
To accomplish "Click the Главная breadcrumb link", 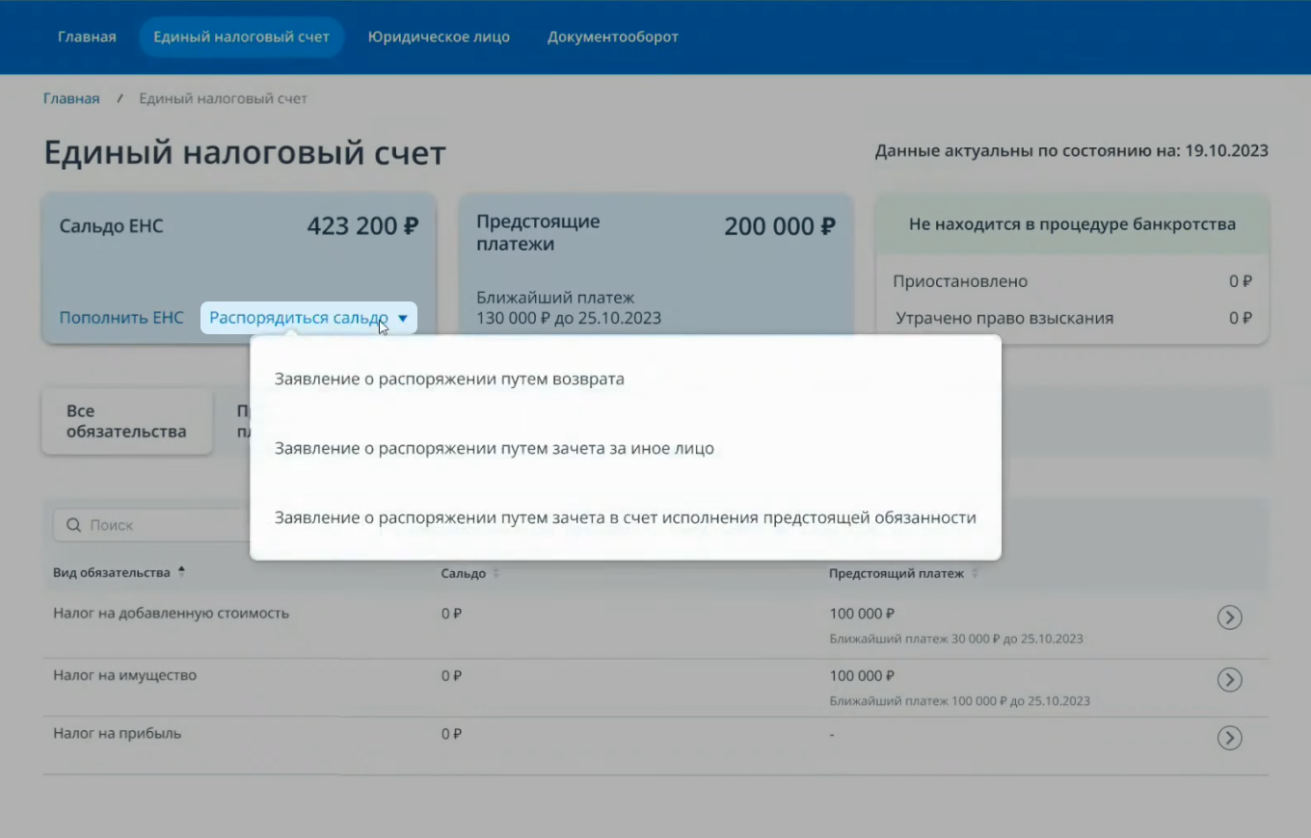I will tap(71, 97).
